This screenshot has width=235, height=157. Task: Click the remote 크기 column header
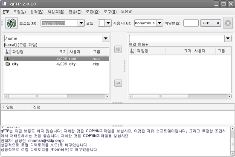179,51
